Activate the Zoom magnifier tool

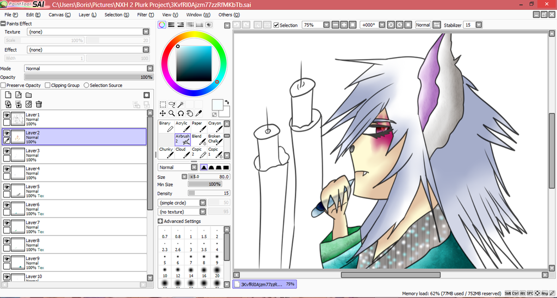tap(172, 114)
